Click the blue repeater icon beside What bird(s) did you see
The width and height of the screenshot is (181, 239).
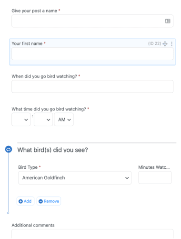[9, 149]
